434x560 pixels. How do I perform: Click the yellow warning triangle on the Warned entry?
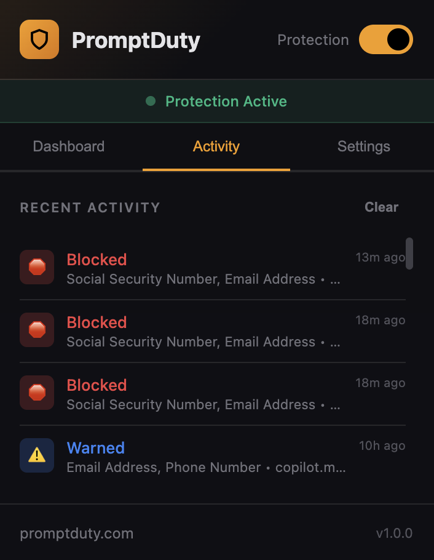36,455
